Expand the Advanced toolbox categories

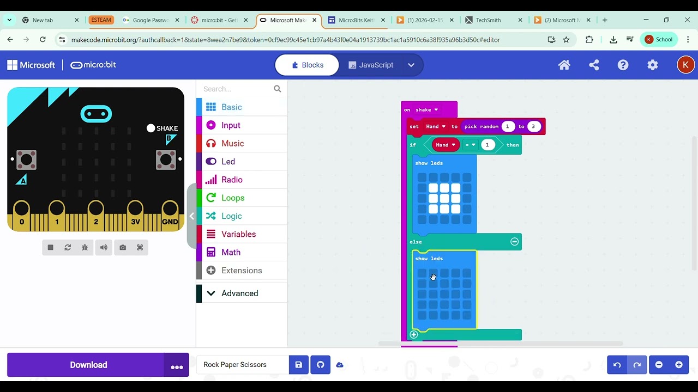(x=242, y=293)
